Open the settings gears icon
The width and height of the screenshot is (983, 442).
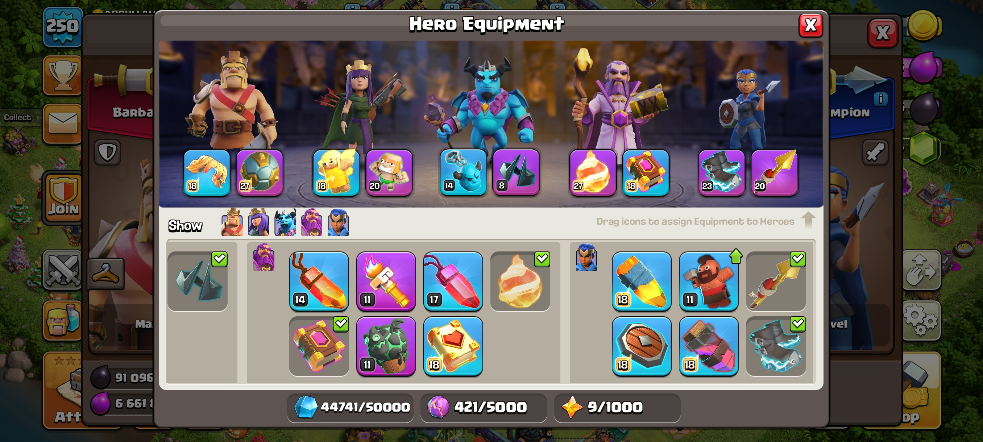[x=921, y=320]
